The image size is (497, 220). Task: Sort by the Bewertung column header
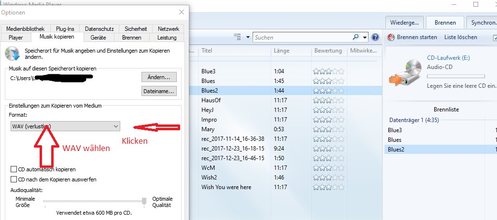coord(328,51)
